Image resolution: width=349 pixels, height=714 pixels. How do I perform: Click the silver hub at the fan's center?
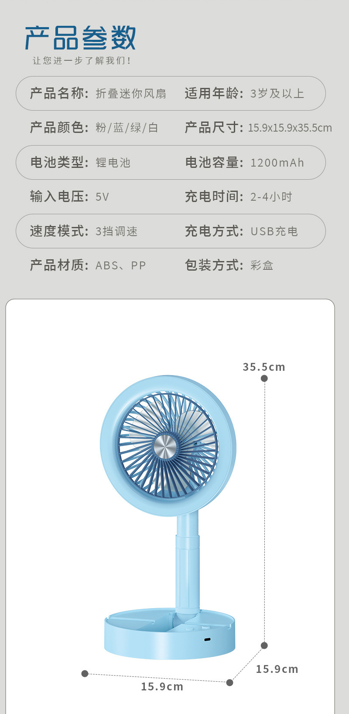pyautogui.click(x=165, y=446)
